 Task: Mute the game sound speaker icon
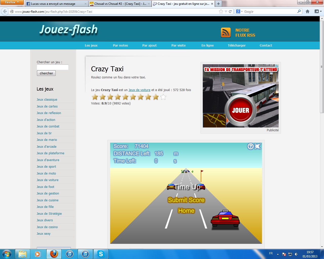pyautogui.click(x=258, y=146)
